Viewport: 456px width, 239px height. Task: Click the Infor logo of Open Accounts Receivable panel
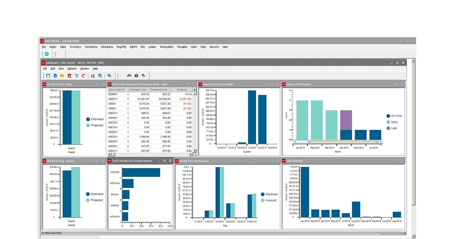(x=200, y=84)
